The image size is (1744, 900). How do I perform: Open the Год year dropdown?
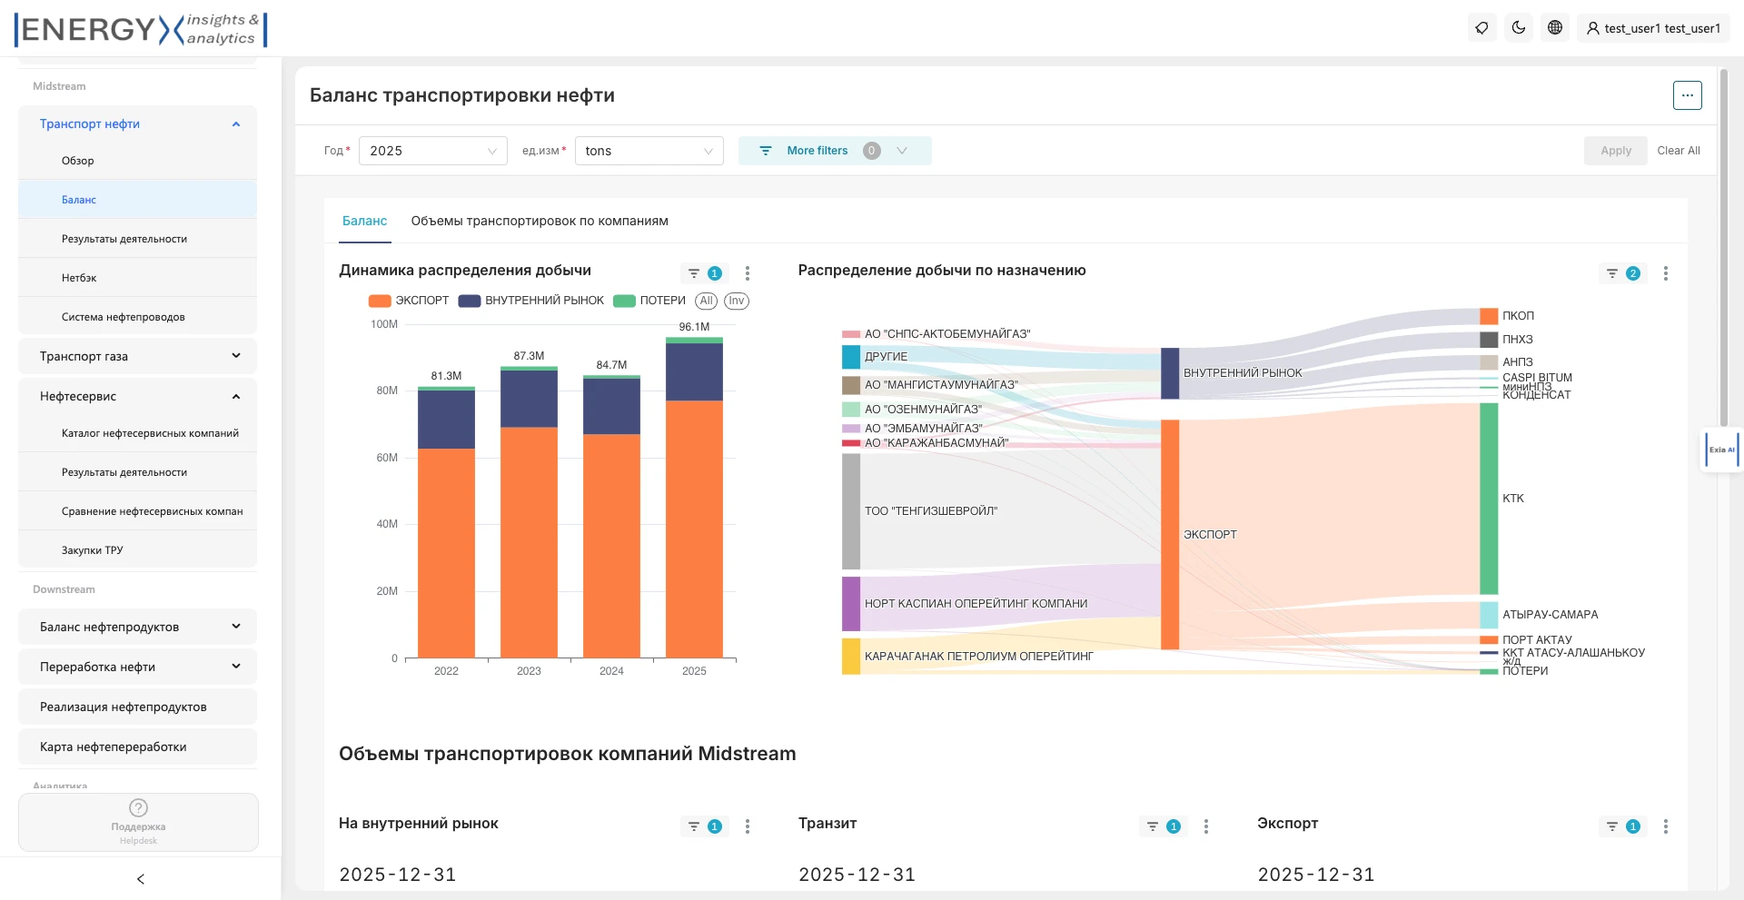[433, 151]
